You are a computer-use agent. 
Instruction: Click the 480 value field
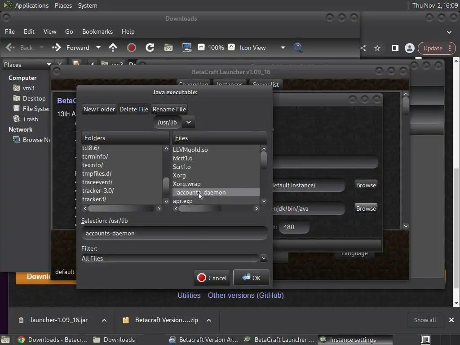pos(294,227)
